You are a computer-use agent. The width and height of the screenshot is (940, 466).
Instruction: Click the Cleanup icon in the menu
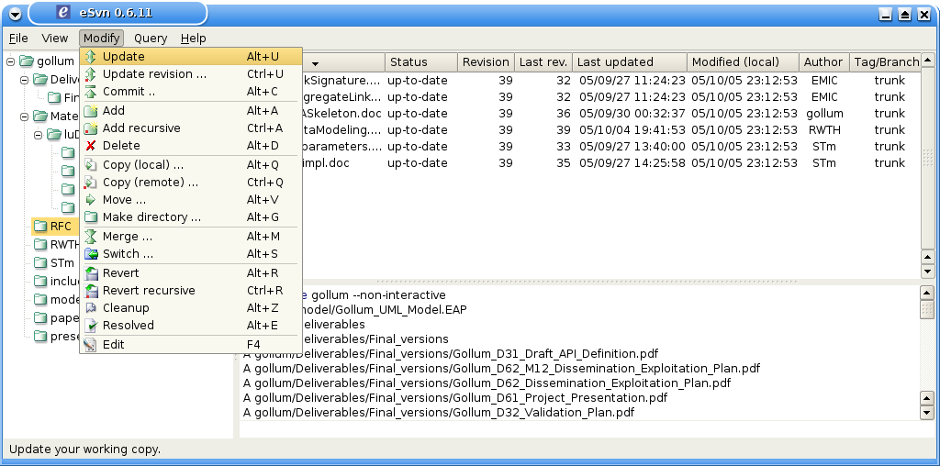coord(91,308)
